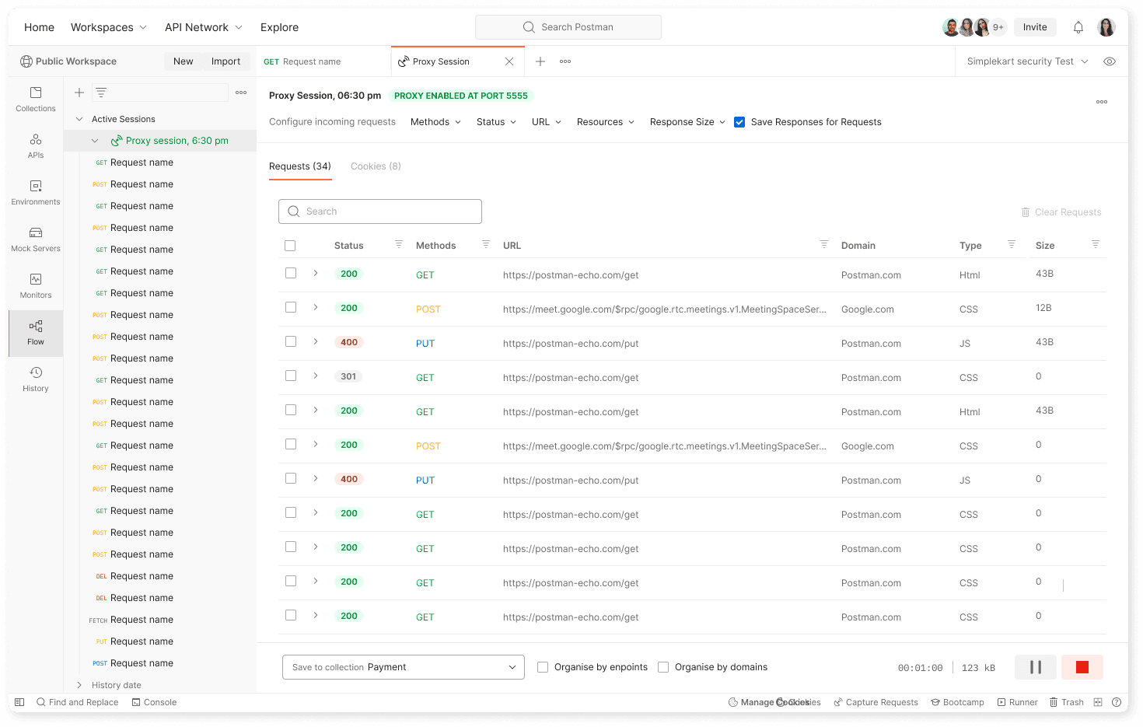Open the Methods filter dropdown
This screenshot has width=1143, height=727.
pos(436,122)
